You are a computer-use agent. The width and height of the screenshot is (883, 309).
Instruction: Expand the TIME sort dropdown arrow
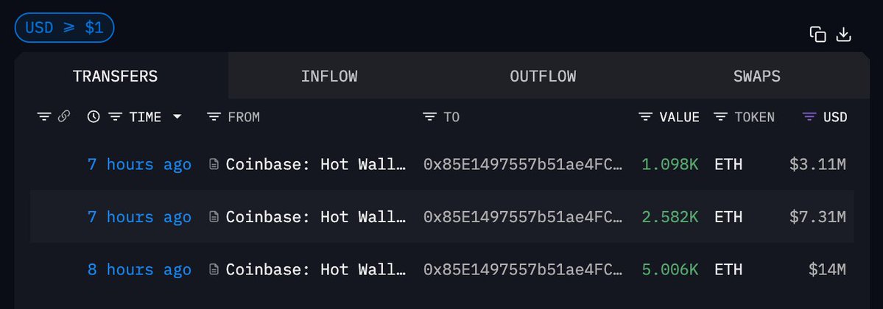point(177,117)
